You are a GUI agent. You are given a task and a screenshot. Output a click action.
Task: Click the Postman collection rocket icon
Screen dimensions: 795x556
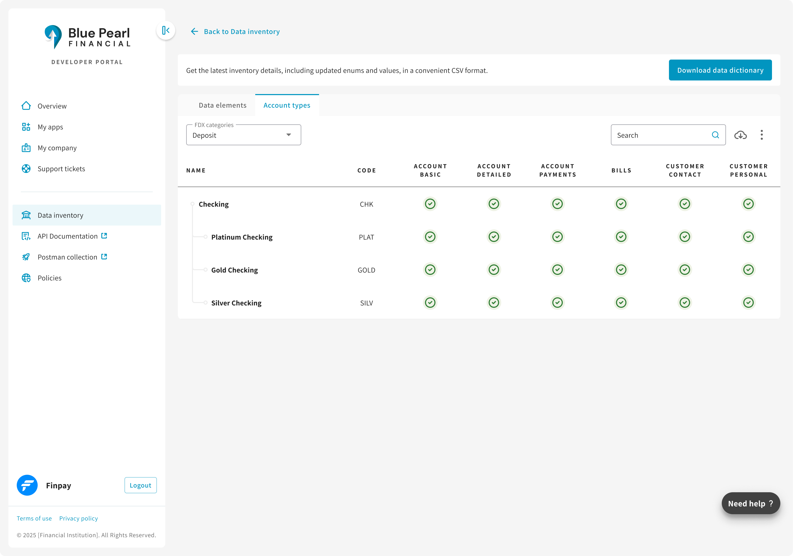(26, 257)
